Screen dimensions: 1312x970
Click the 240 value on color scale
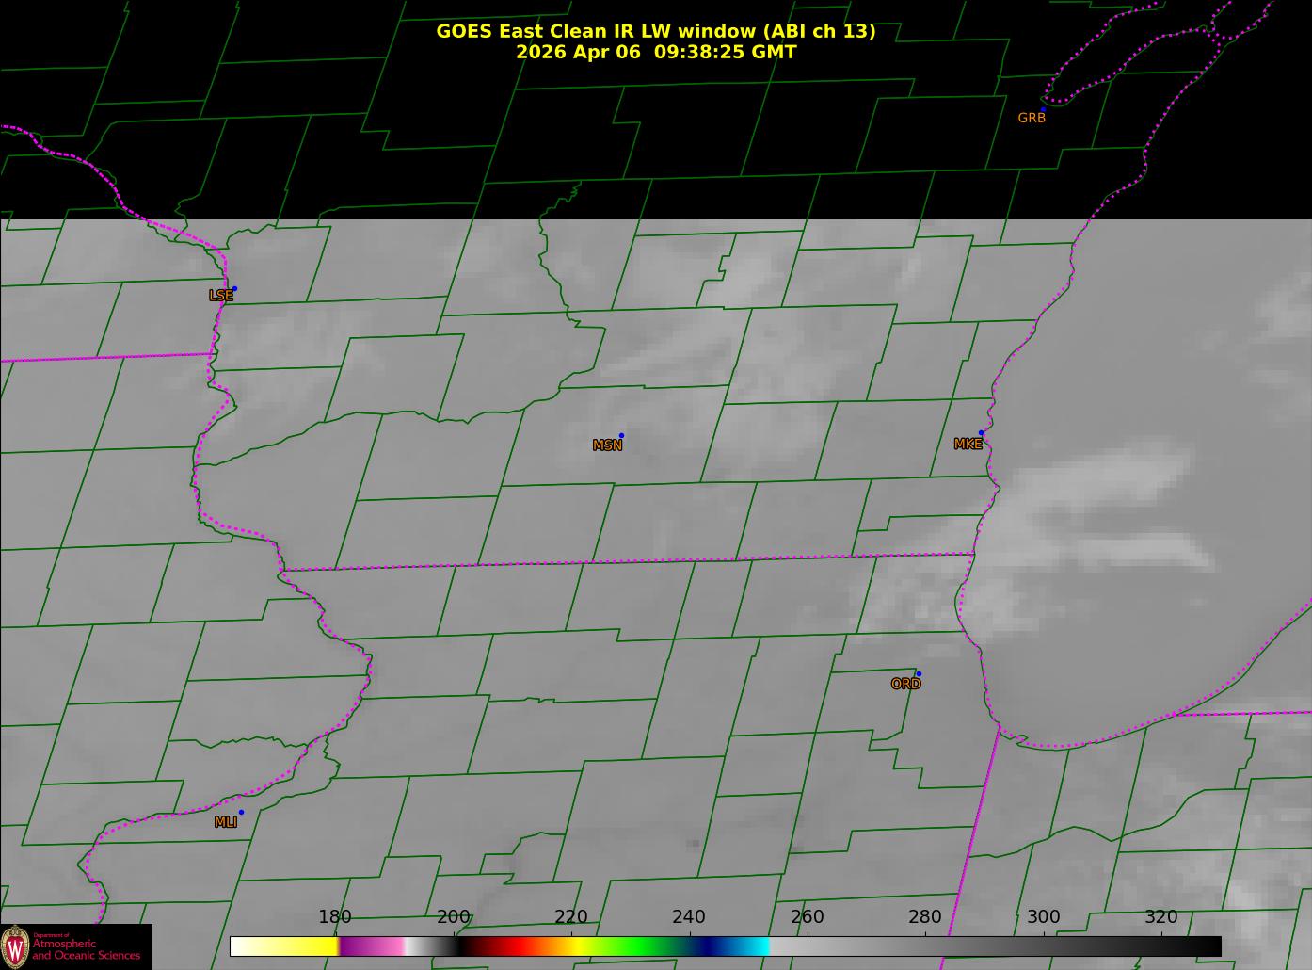click(x=689, y=916)
